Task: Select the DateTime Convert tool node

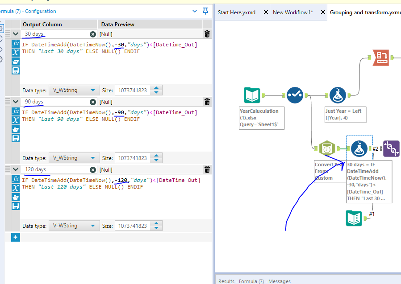Action: [x=327, y=149]
